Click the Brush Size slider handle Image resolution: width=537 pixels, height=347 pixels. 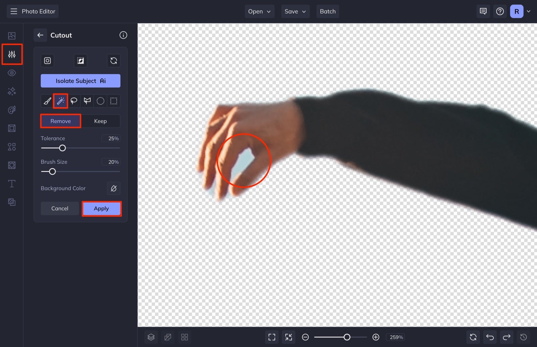click(52, 171)
